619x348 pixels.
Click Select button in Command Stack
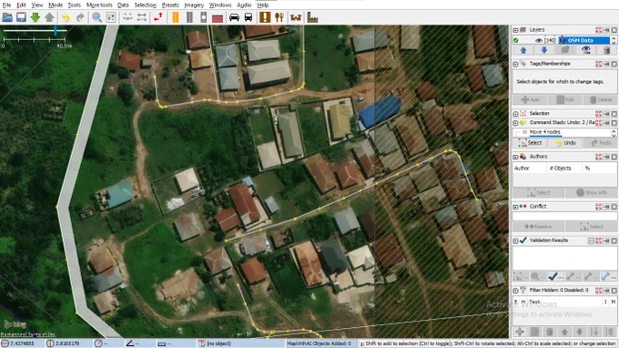click(x=530, y=143)
